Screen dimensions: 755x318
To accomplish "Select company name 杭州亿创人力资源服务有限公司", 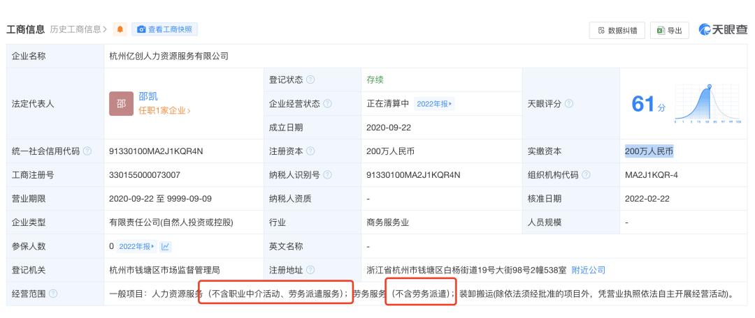I will pyautogui.click(x=168, y=56).
